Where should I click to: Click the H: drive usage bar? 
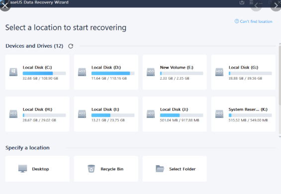tap(44, 115)
